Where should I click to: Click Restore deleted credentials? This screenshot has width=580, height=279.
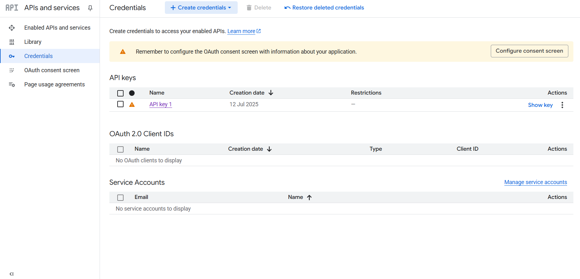[324, 8]
